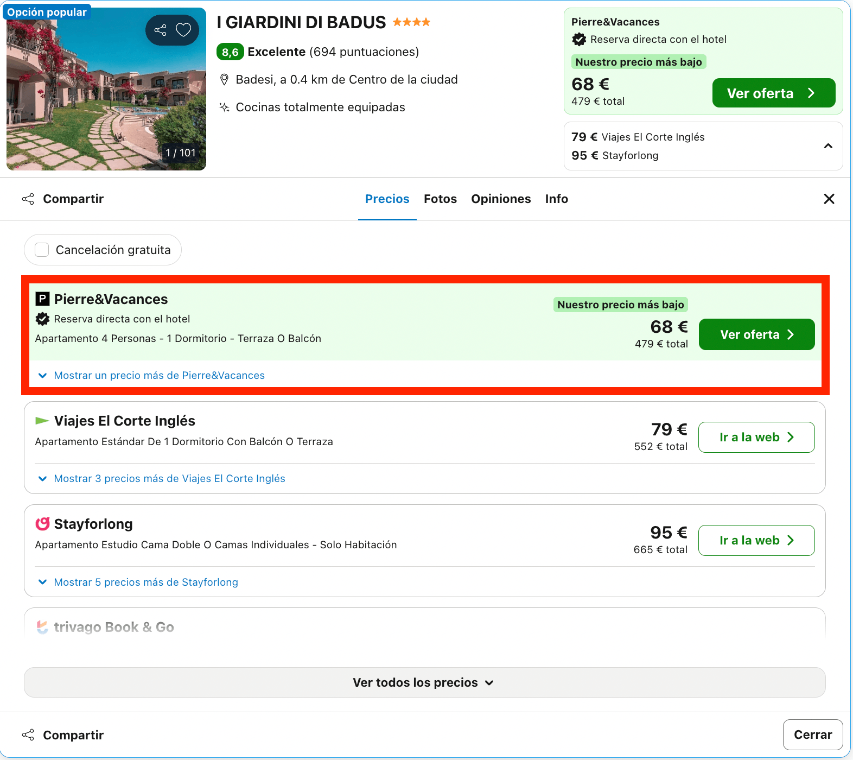
Task: Click 'Nuestro precio más bajo' label in Pierre&Vacances row
Action: (x=620, y=305)
